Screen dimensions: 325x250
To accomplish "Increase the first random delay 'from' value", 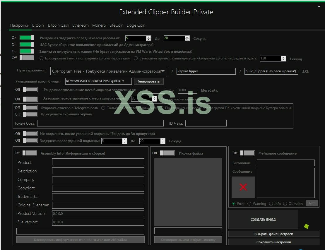I will pos(149,37).
